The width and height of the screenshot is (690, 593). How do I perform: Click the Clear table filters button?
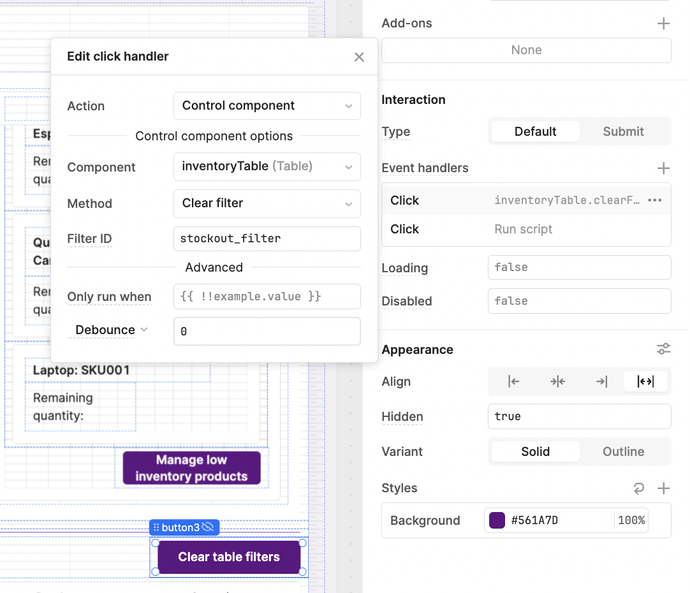(229, 557)
